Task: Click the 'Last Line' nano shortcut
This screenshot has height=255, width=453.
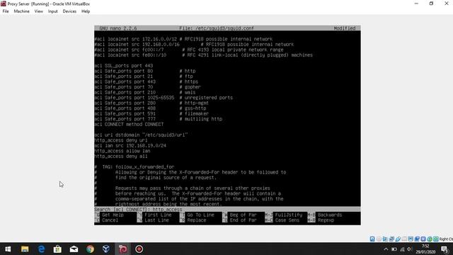Action: pos(156,220)
